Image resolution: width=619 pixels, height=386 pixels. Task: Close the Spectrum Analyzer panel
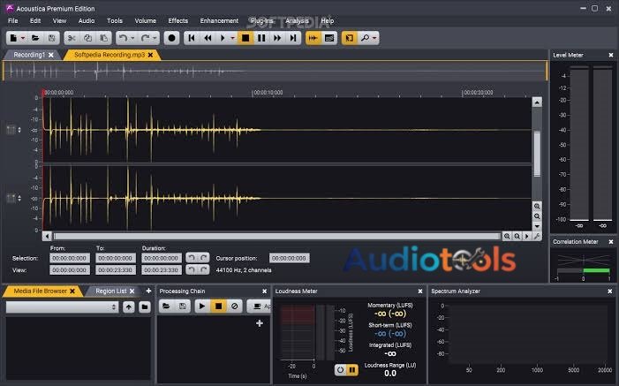click(x=610, y=291)
